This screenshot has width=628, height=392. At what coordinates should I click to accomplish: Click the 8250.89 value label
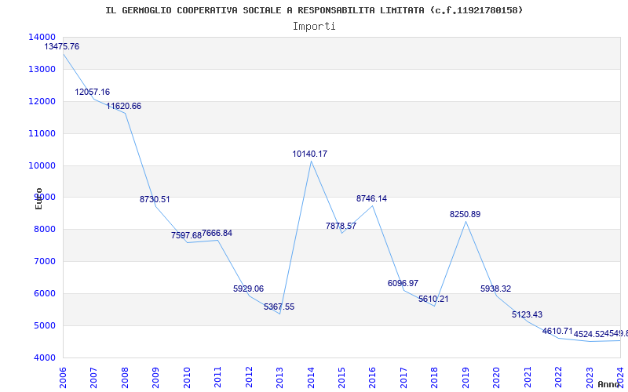pyautogui.click(x=465, y=214)
